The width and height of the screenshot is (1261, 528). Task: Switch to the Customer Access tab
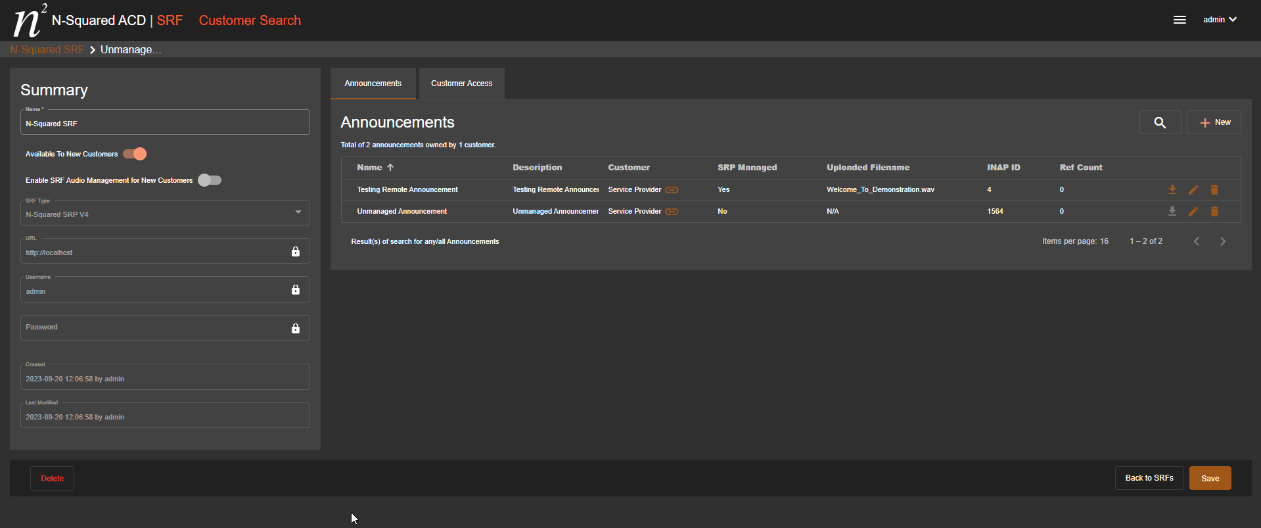click(461, 84)
